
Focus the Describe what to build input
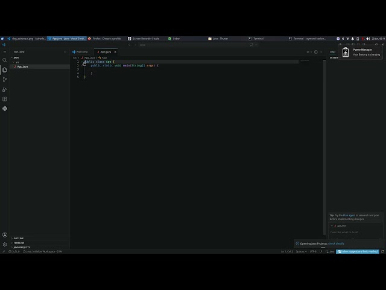click(x=355, y=232)
